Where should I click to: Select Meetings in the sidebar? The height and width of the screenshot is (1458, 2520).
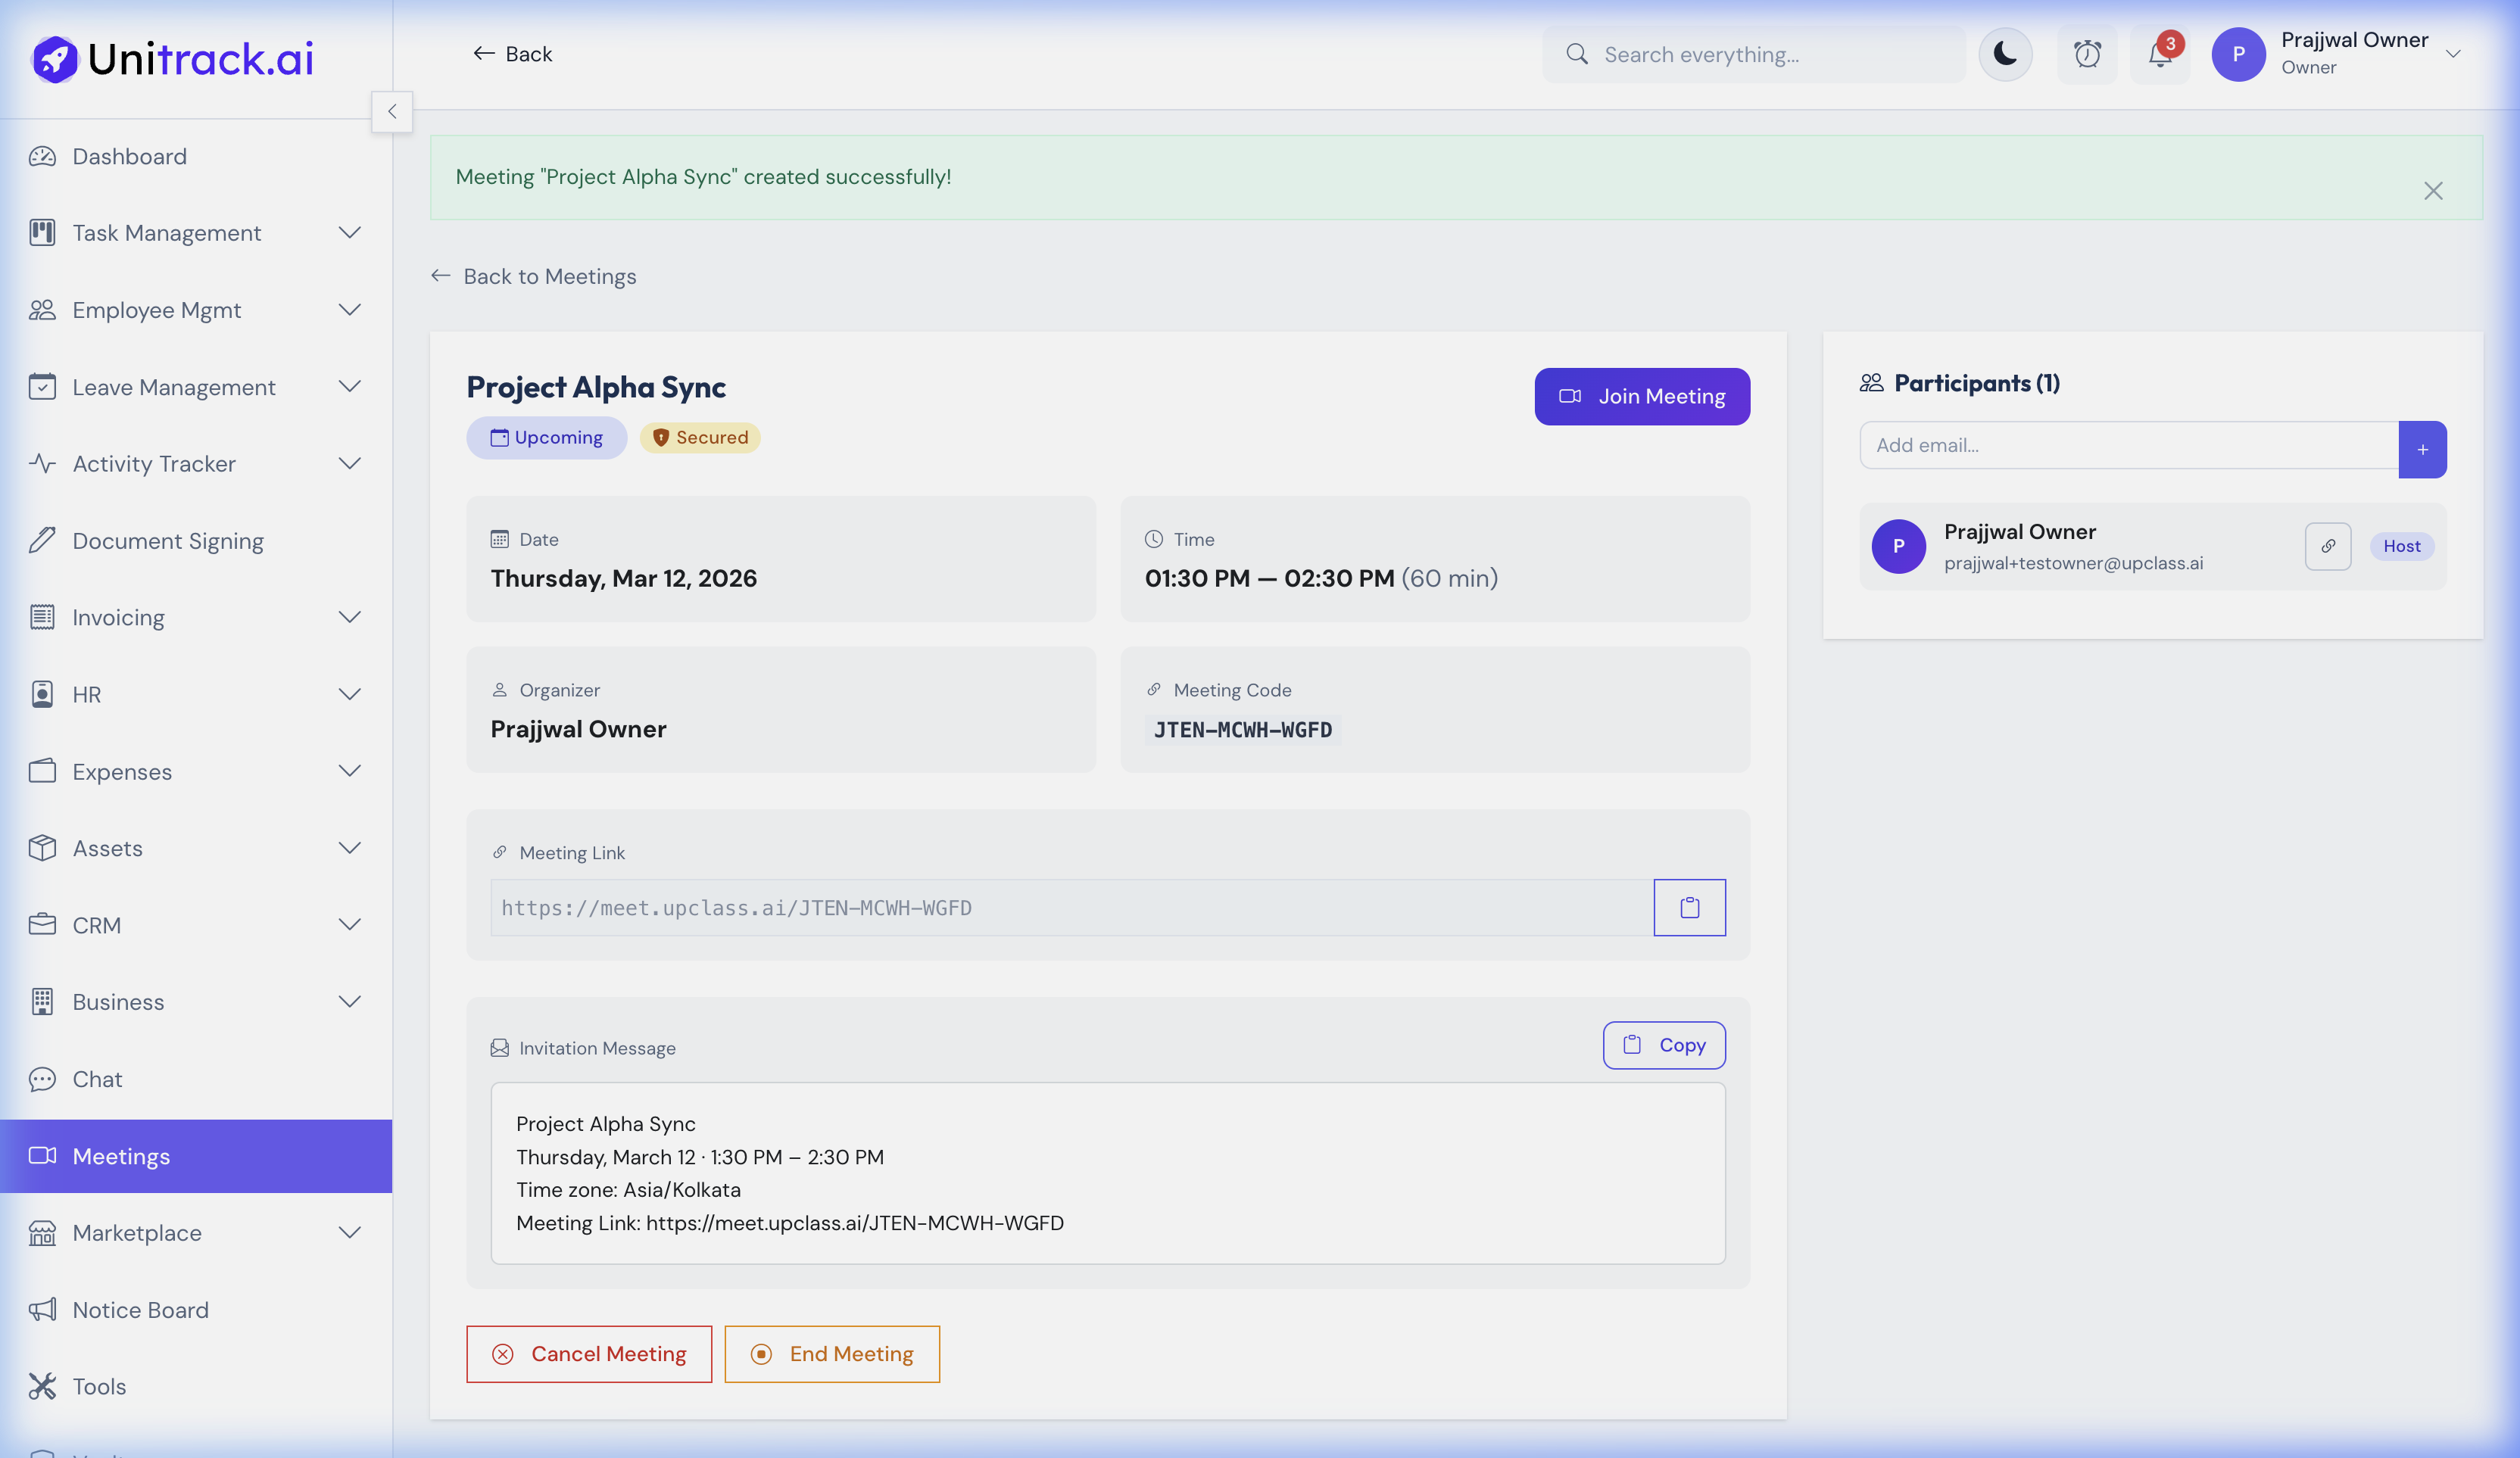(121, 1156)
